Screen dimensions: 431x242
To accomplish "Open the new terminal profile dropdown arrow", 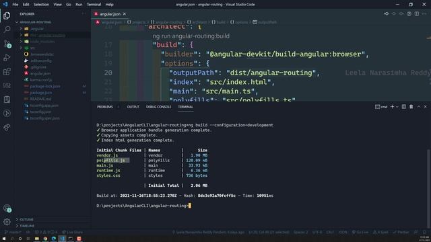I will tap(397, 107).
